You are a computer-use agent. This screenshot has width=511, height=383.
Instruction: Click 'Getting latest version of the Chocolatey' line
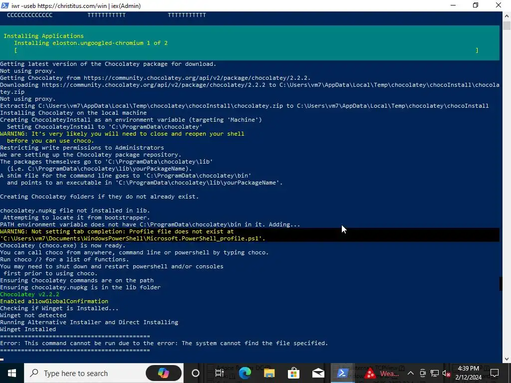coord(108,64)
